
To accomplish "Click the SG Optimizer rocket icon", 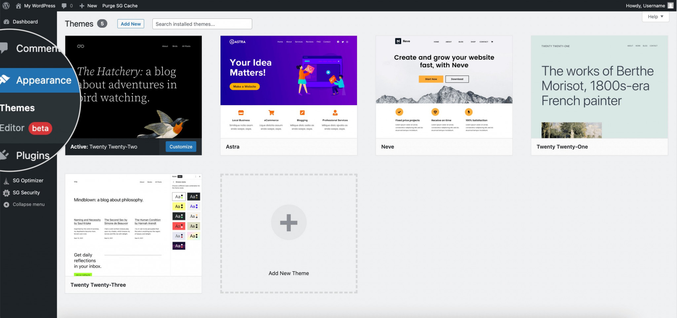I will [6, 181].
